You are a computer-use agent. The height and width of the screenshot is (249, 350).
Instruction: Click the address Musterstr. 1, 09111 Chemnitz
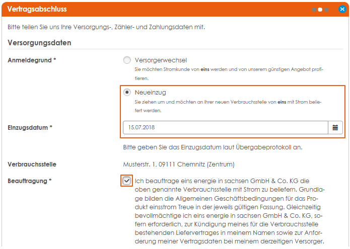pyautogui.click(x=179, y=164)
